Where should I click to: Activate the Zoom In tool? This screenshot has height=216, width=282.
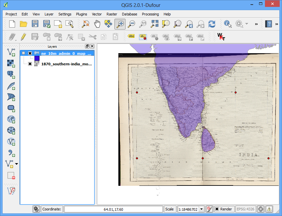click(x=120, y=24)
